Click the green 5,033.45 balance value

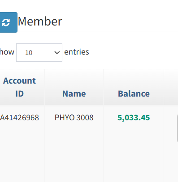134,118
